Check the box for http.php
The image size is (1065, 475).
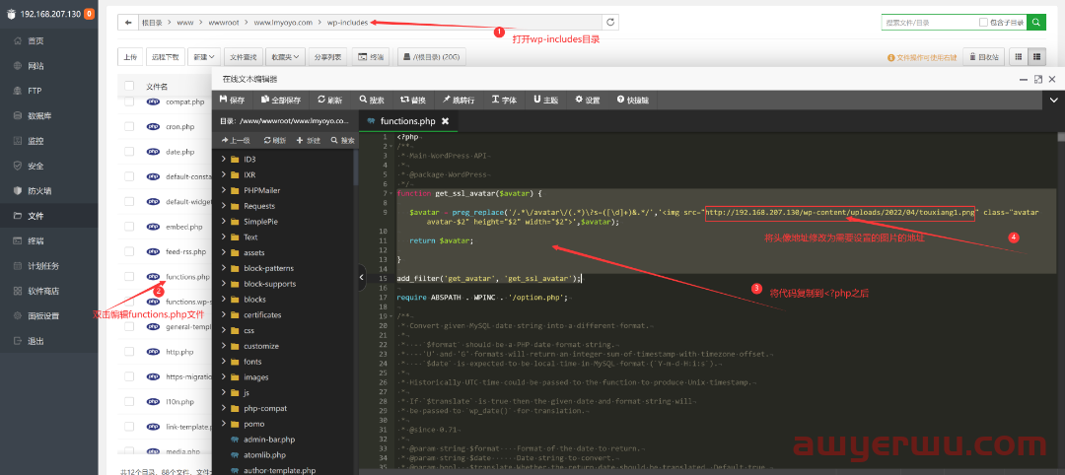(129, 352)
